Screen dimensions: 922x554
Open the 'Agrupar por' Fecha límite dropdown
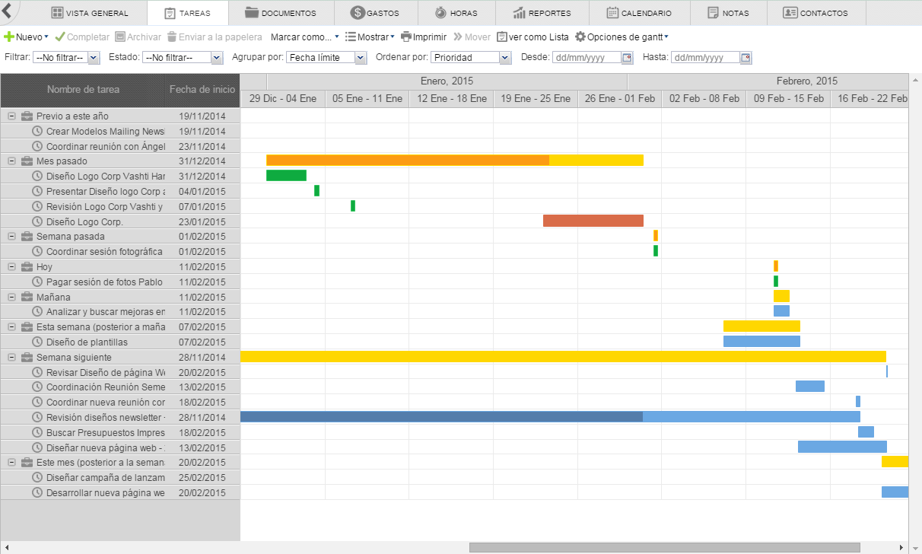(x=361, y=58)
